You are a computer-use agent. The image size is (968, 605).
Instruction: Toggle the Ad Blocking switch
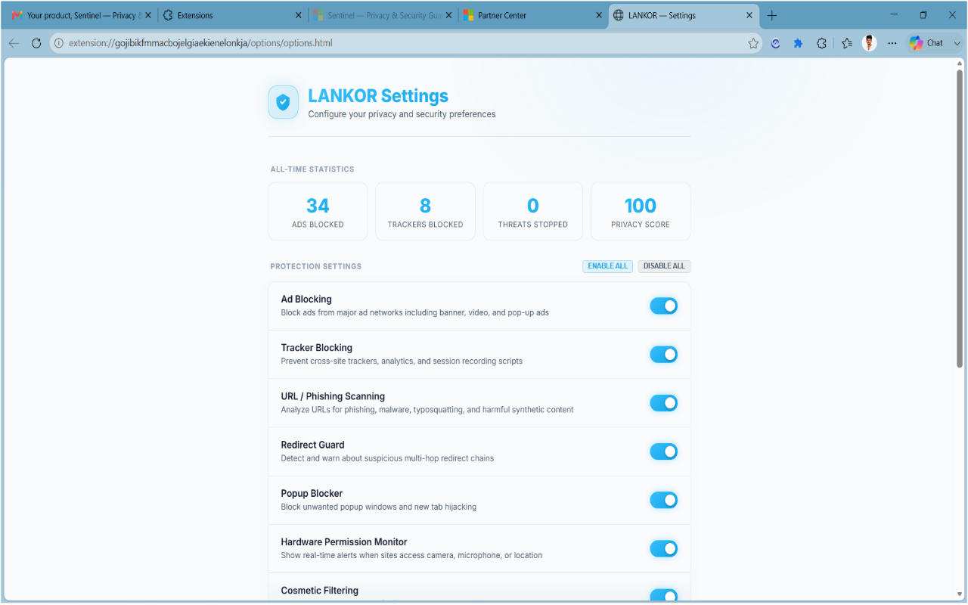pyautogui.click(x=663, y=306)
